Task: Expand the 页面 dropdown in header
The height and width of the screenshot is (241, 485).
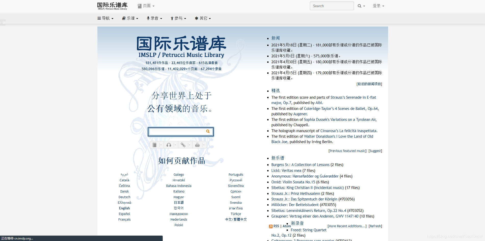Action: point(146,6)
